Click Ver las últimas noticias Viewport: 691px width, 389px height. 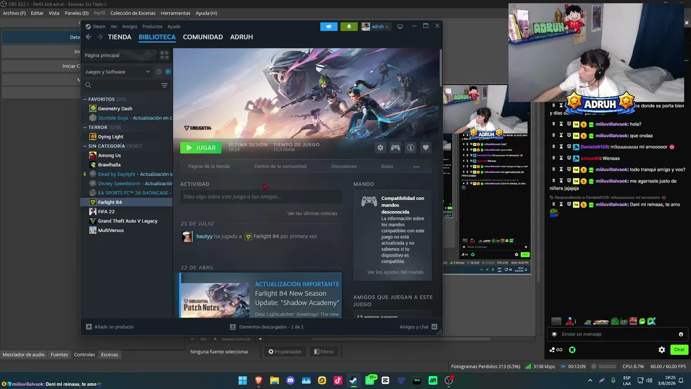pos(313,213)
